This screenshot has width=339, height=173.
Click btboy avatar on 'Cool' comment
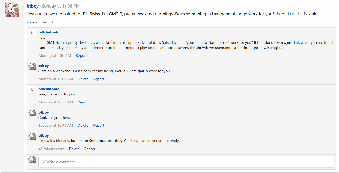pos(32,113)
